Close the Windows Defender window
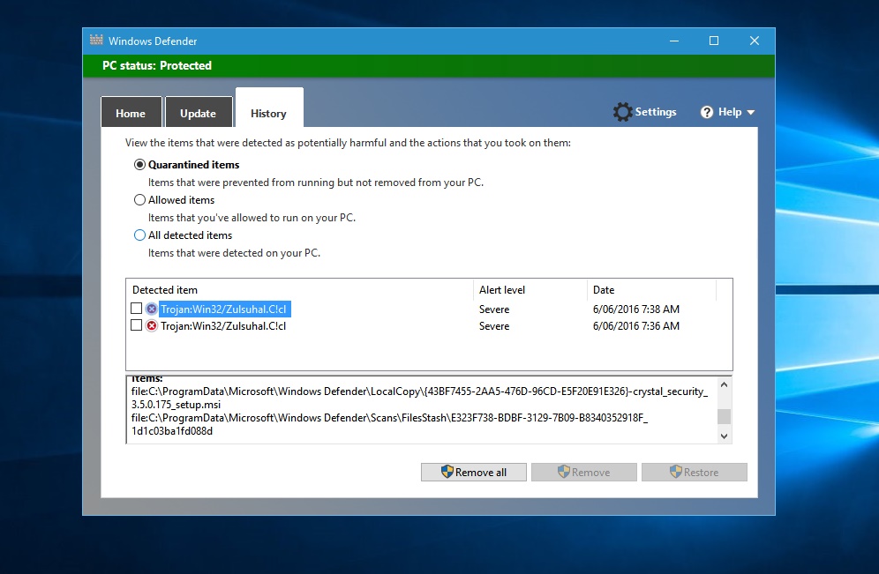This screenshot has height=574, width=879. (x=755, y=41)
